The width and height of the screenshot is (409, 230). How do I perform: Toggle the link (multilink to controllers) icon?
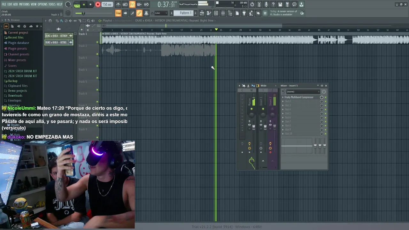(x=139, y=13)
